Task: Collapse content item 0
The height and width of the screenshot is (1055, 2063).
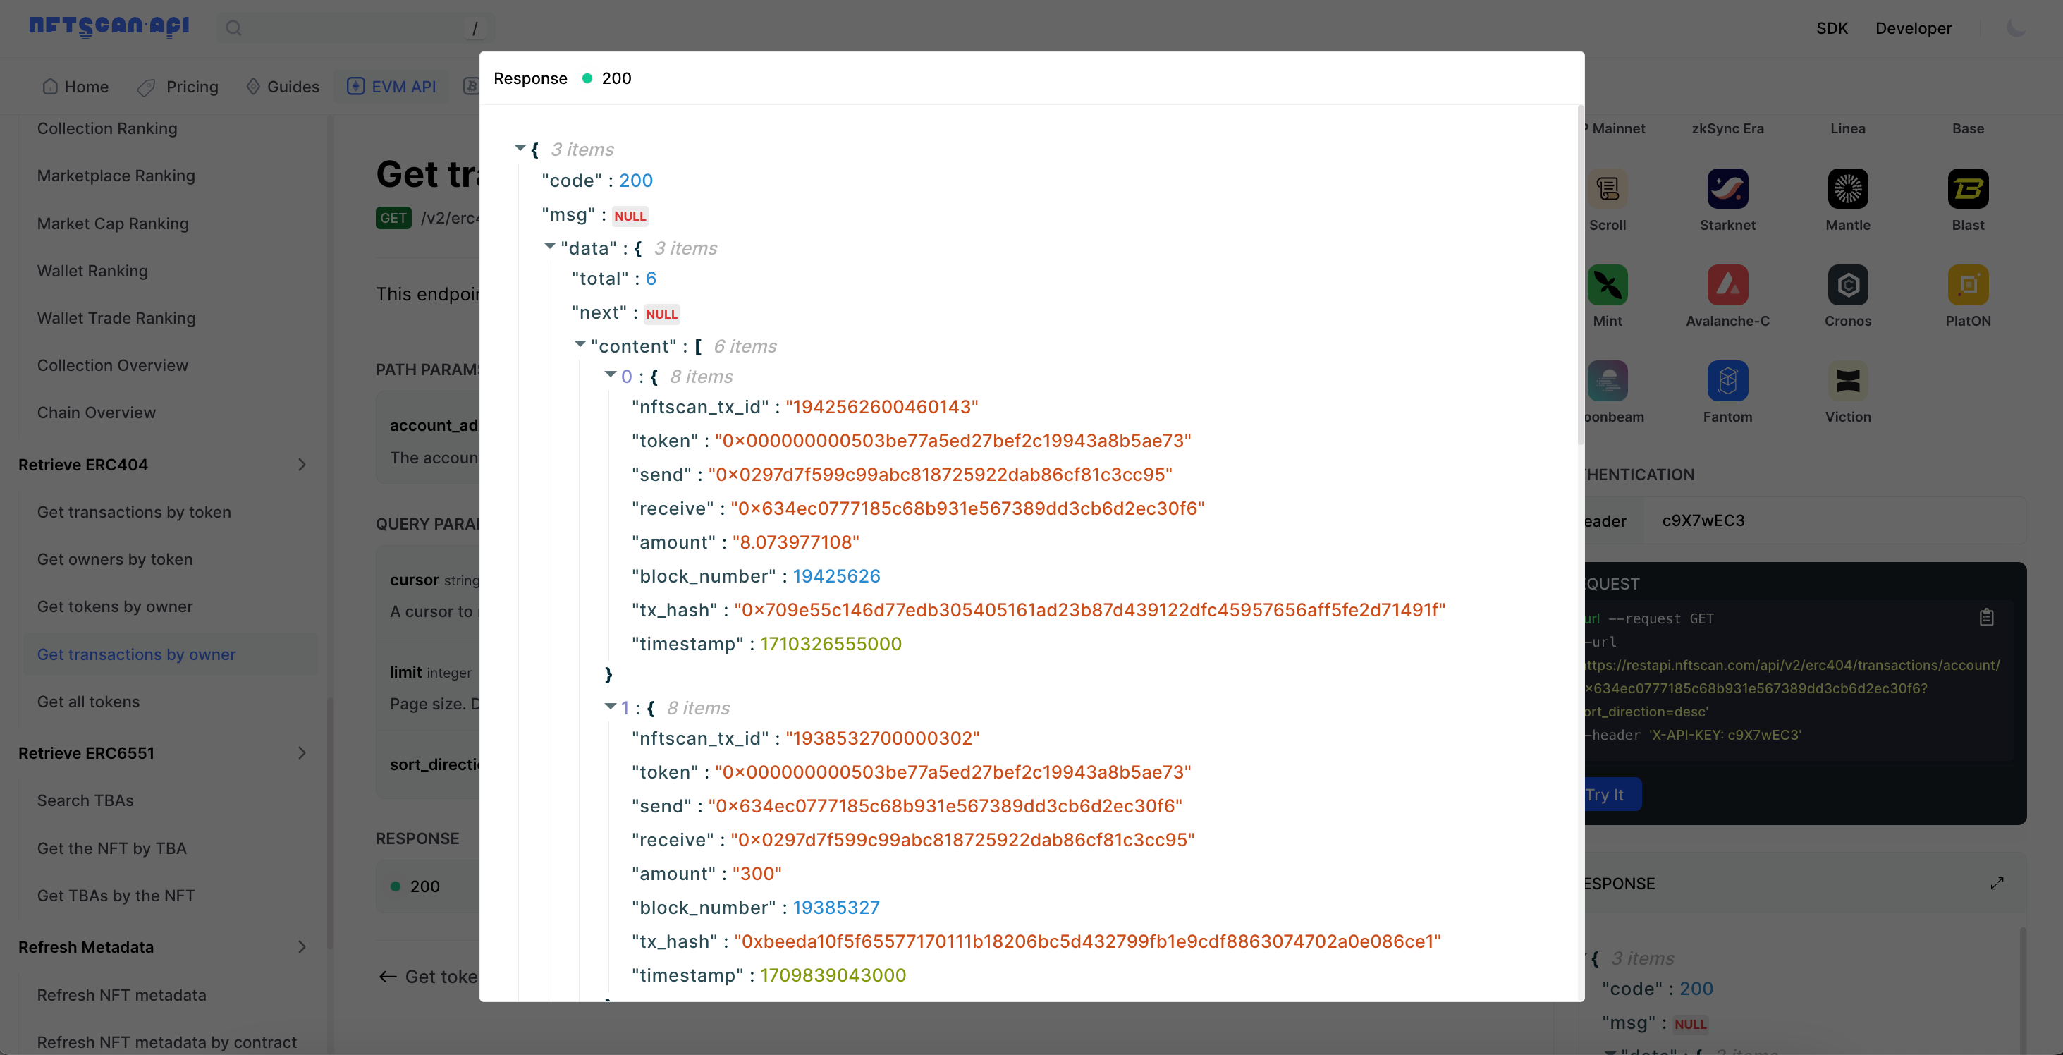Action: 611,375
